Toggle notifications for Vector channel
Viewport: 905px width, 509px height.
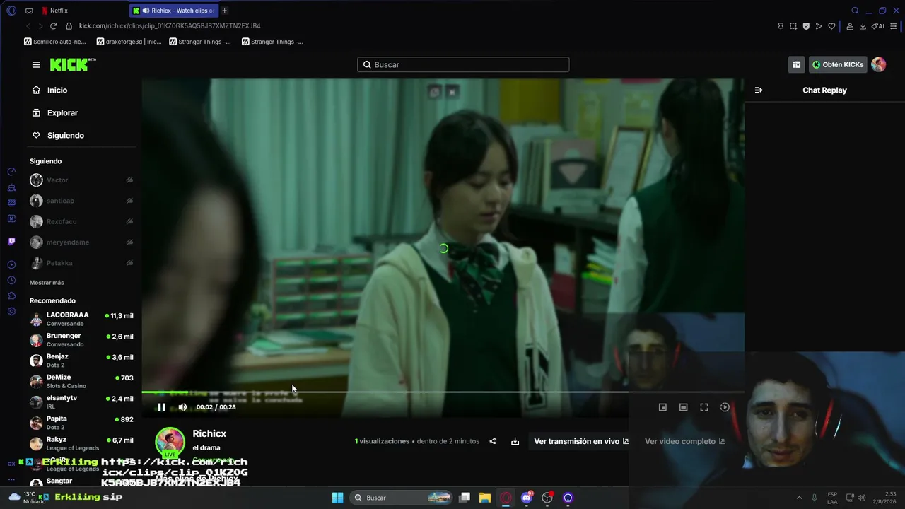[x=129, y=180]
